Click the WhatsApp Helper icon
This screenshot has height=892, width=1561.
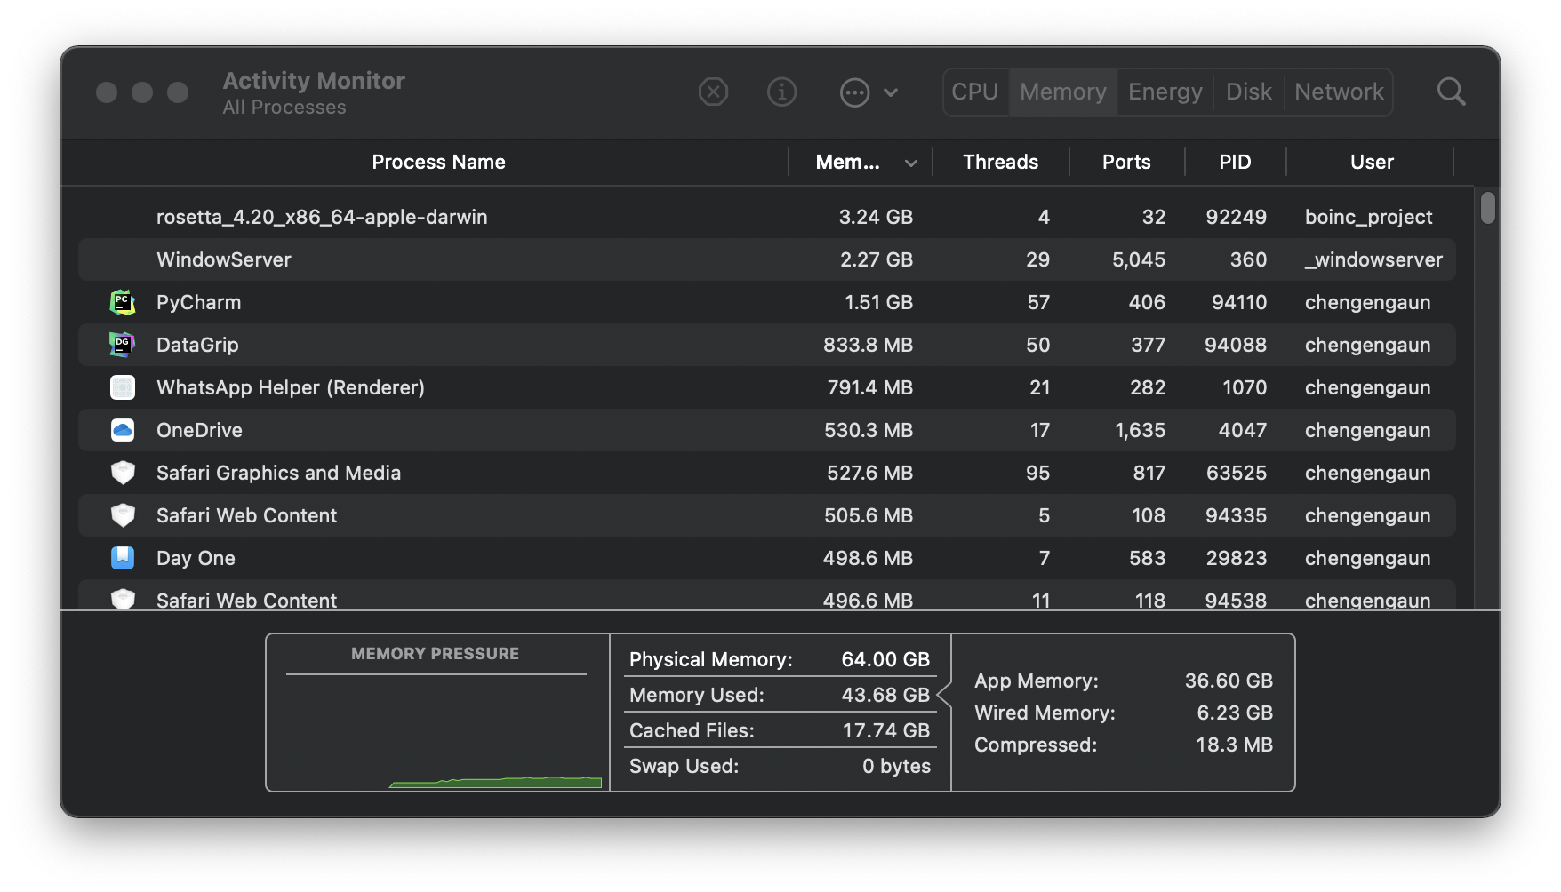tap(123, 387)
